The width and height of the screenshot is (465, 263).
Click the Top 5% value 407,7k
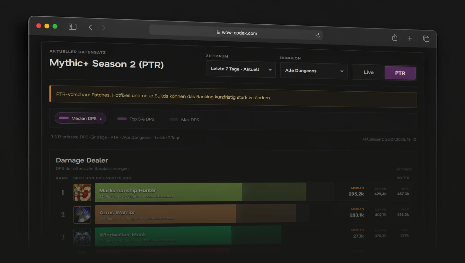point(381,215)
